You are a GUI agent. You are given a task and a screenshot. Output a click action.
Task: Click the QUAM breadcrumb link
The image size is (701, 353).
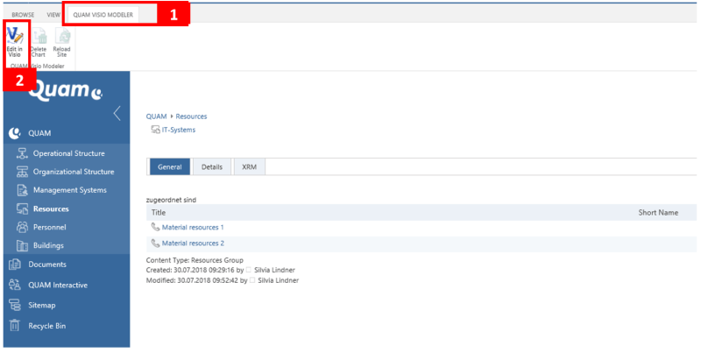tap(156, 116)
